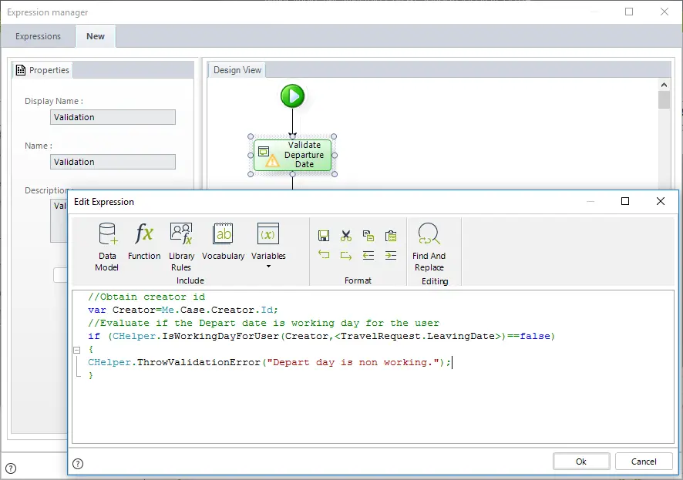Decrease indent of the code line

(x=368, y=255)
